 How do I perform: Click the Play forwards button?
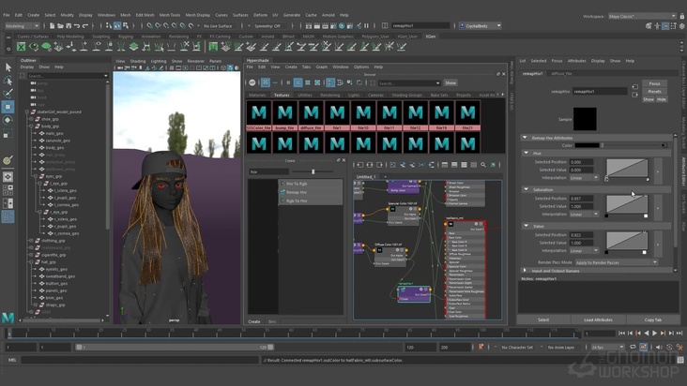click(x=654, y=334)
